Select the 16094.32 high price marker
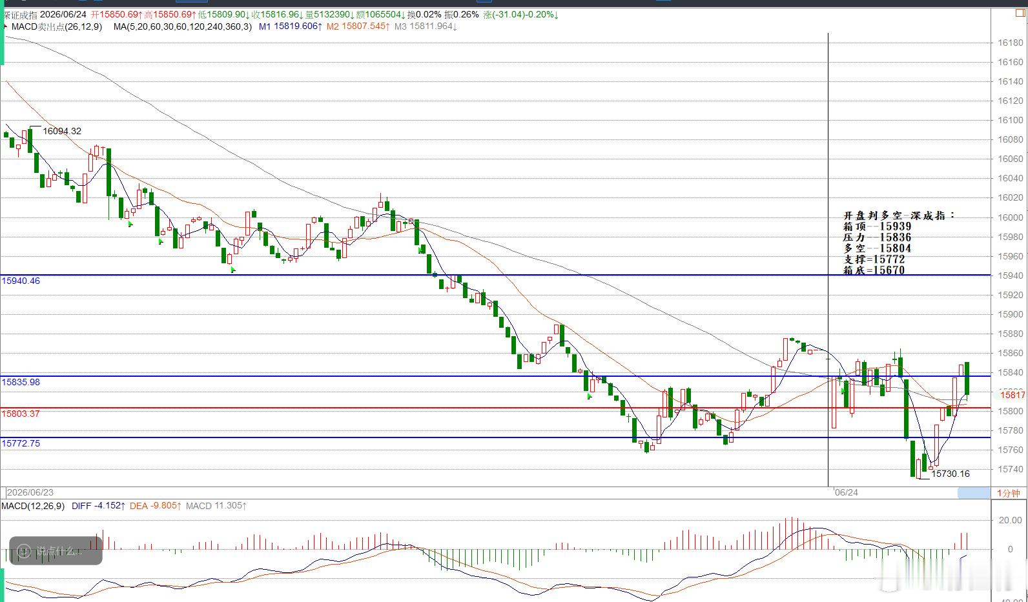 (x=62, y=131)
